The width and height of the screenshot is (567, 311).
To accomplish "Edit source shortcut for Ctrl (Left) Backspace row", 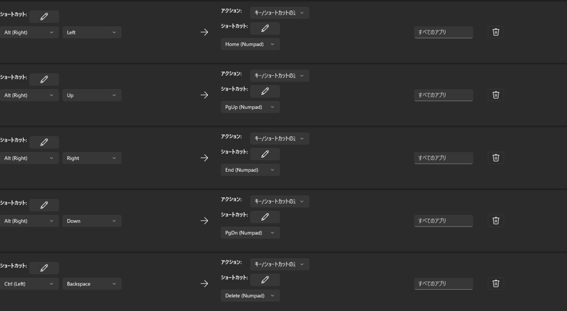I will [44, 268].
